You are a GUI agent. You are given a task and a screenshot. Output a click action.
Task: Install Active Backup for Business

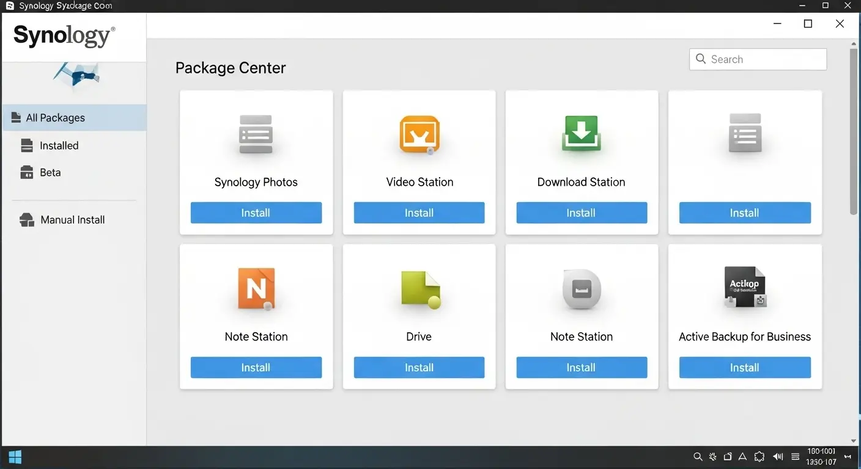745,368
